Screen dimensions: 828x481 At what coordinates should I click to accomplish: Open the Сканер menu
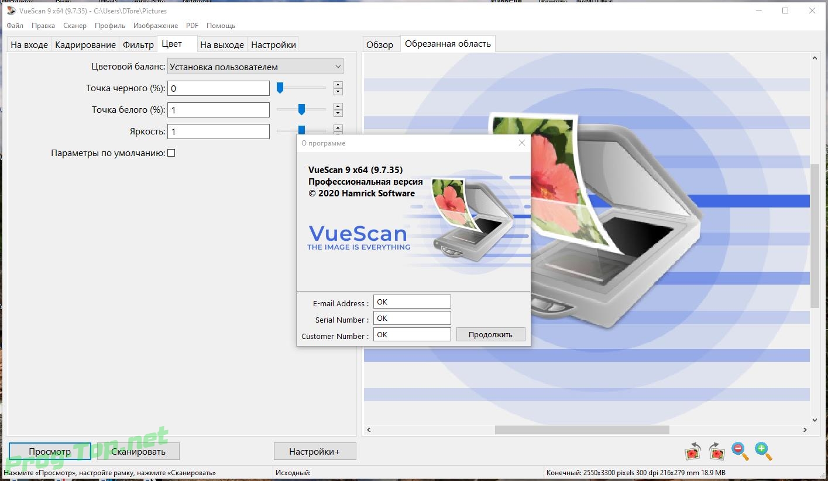coord(75,26)
